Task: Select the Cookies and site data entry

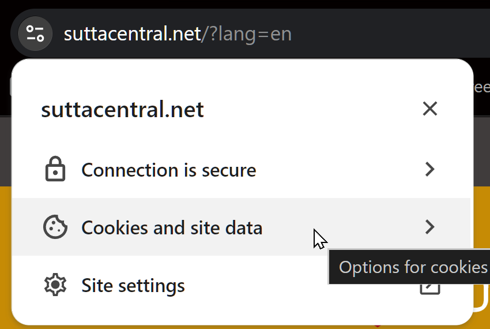Action: point(172,227)
